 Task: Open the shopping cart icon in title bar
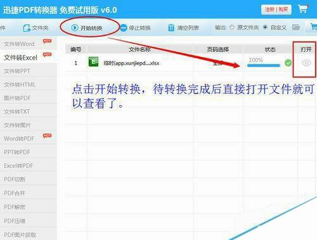click(303, 9)
